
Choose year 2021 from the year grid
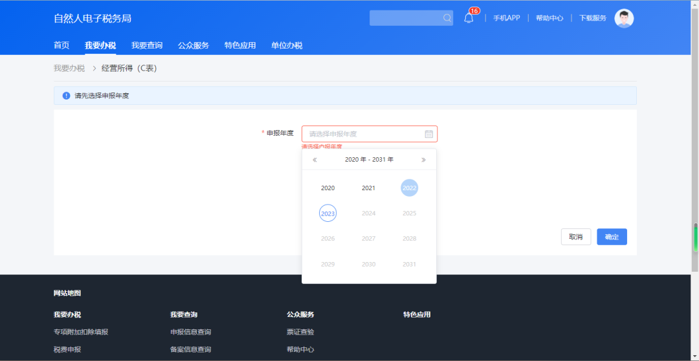(368, 188)
